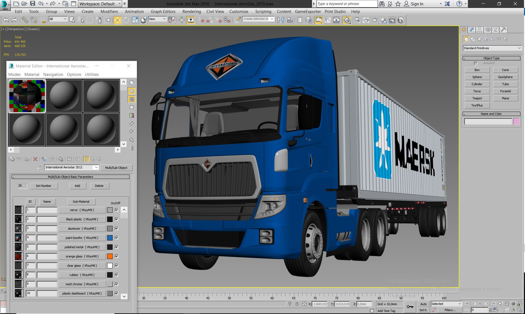Open the Graph Editors menu
Image resolution: width=525 pixels, height=314 pixels.
163,12
